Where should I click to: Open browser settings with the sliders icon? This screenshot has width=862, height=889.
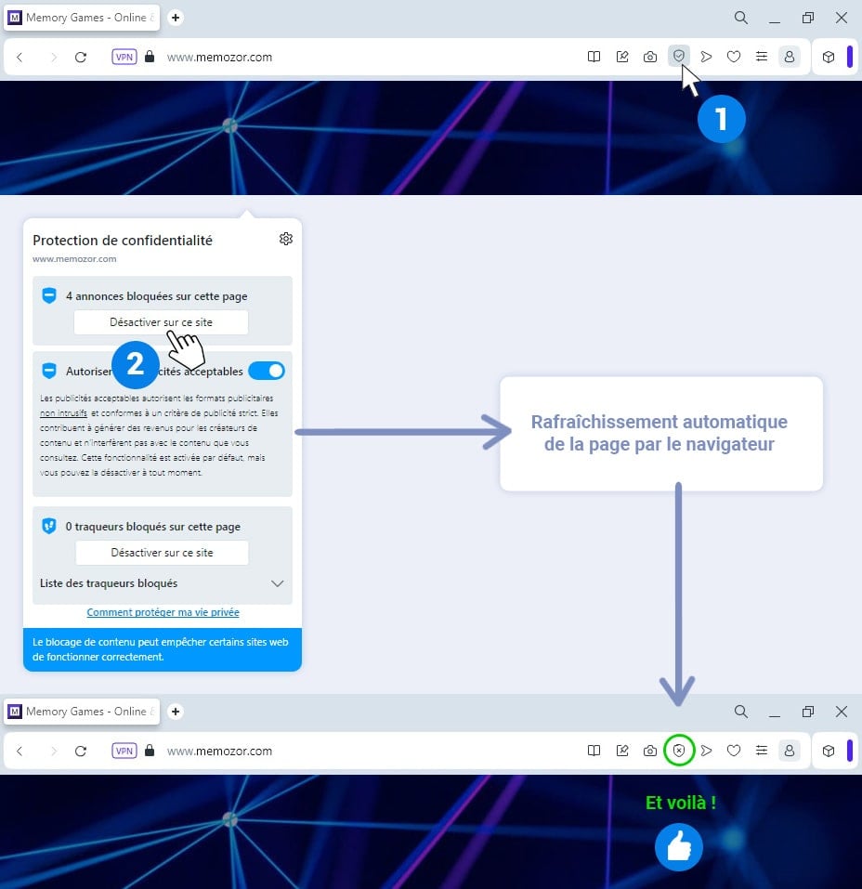point(762,56)
